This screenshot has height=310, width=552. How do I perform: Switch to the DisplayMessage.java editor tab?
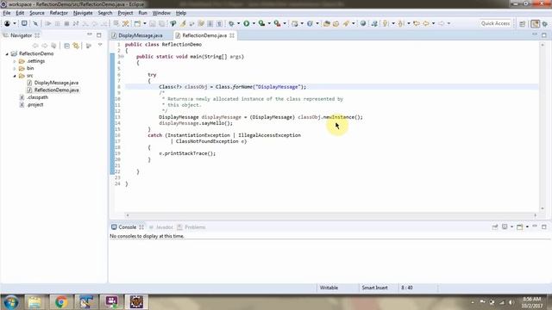coord(140,35)
